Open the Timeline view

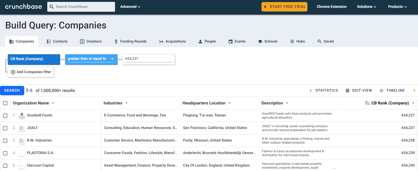pos(392,91)
